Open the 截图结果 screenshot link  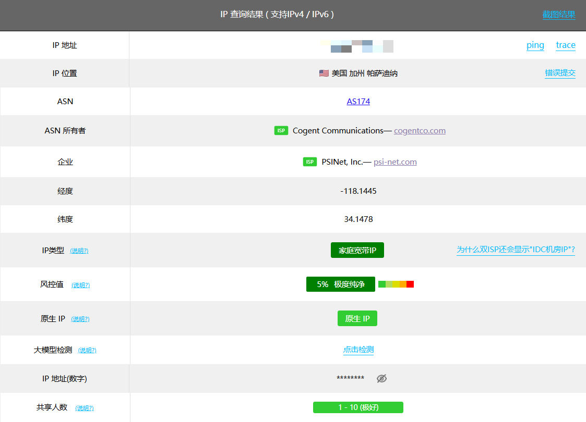[558, 15]
